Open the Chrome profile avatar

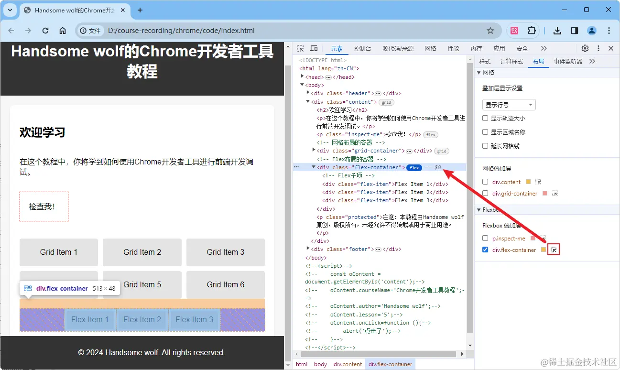[592, 31]
